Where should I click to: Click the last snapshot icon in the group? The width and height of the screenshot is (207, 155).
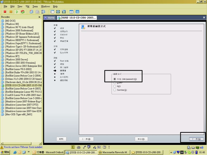point(43,12)
